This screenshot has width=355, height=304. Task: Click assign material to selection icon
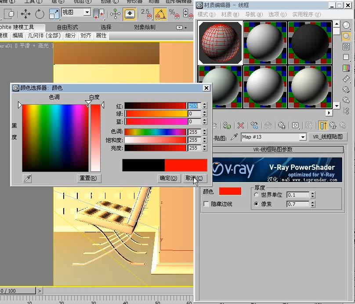(x=227, y=125)
